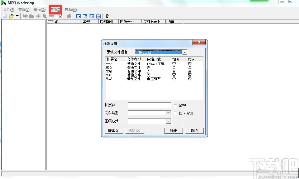Enable the 加密 checkbox
Image resolution: width=299 pixels, height=179 pixels.
tap(176, 105)
